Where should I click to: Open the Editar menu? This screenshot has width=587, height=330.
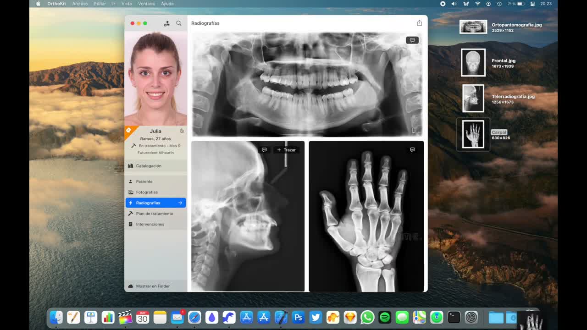tap(100, 4)
